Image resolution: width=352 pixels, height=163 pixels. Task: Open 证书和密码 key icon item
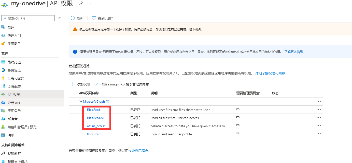(3, 78)
